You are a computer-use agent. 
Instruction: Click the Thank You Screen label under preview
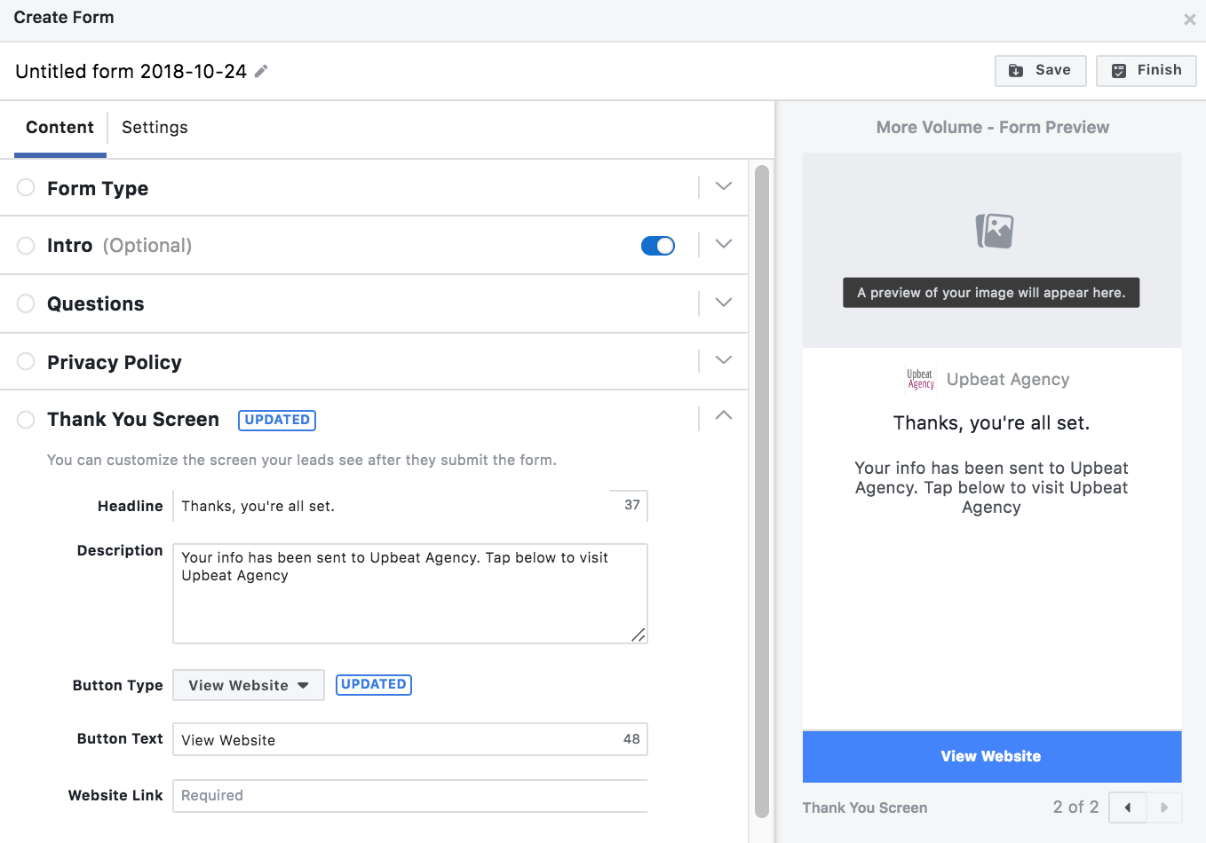pos(865,808)
